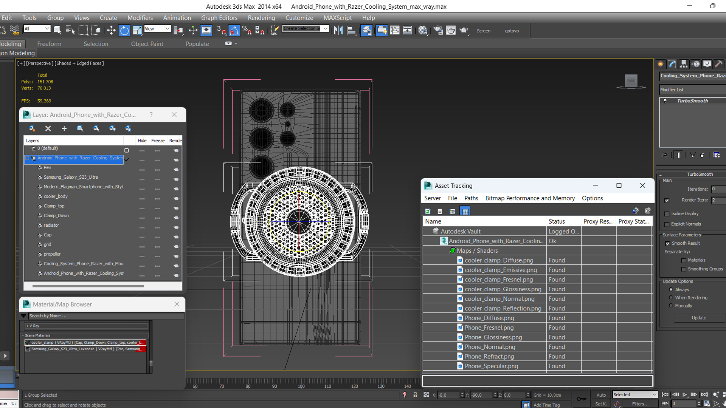Click the selection lock toggle icon
Viewport: 726px width, 408px height.
coord(415,395)
